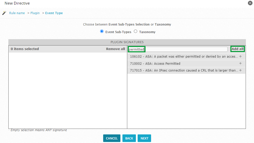
Task: Click the CANCEL button
Action: coord(112,138)
